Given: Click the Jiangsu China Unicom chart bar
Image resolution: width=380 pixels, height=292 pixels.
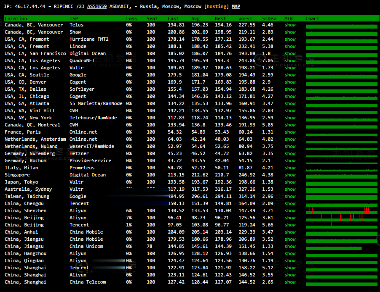Looking at the screenshot, I should (x=334, y=248).
